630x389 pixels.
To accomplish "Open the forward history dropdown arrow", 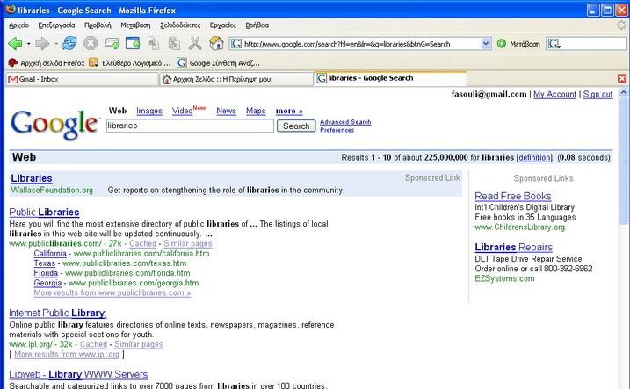I will point(56,43).
